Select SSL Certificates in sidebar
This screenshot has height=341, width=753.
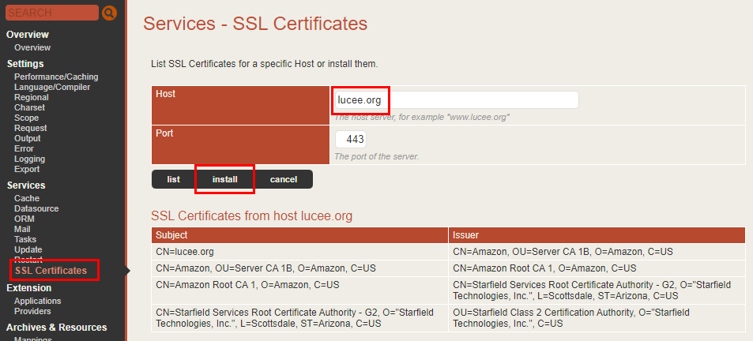pyautogui.click(x=51, y=271)
